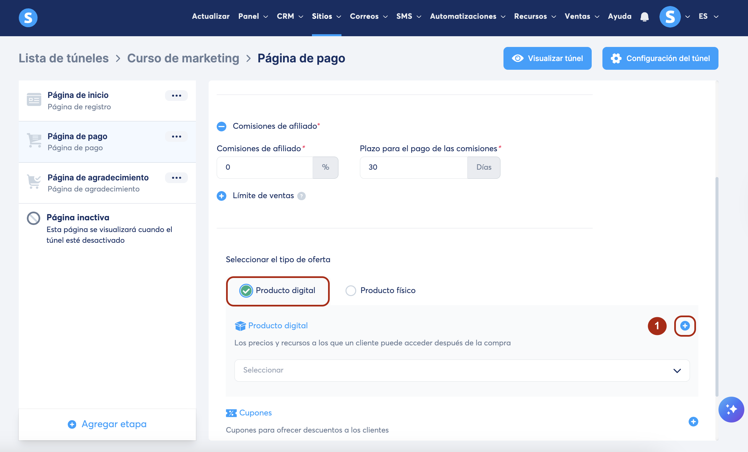
Task: Click the notification bell icon
Action: point(644,16)
